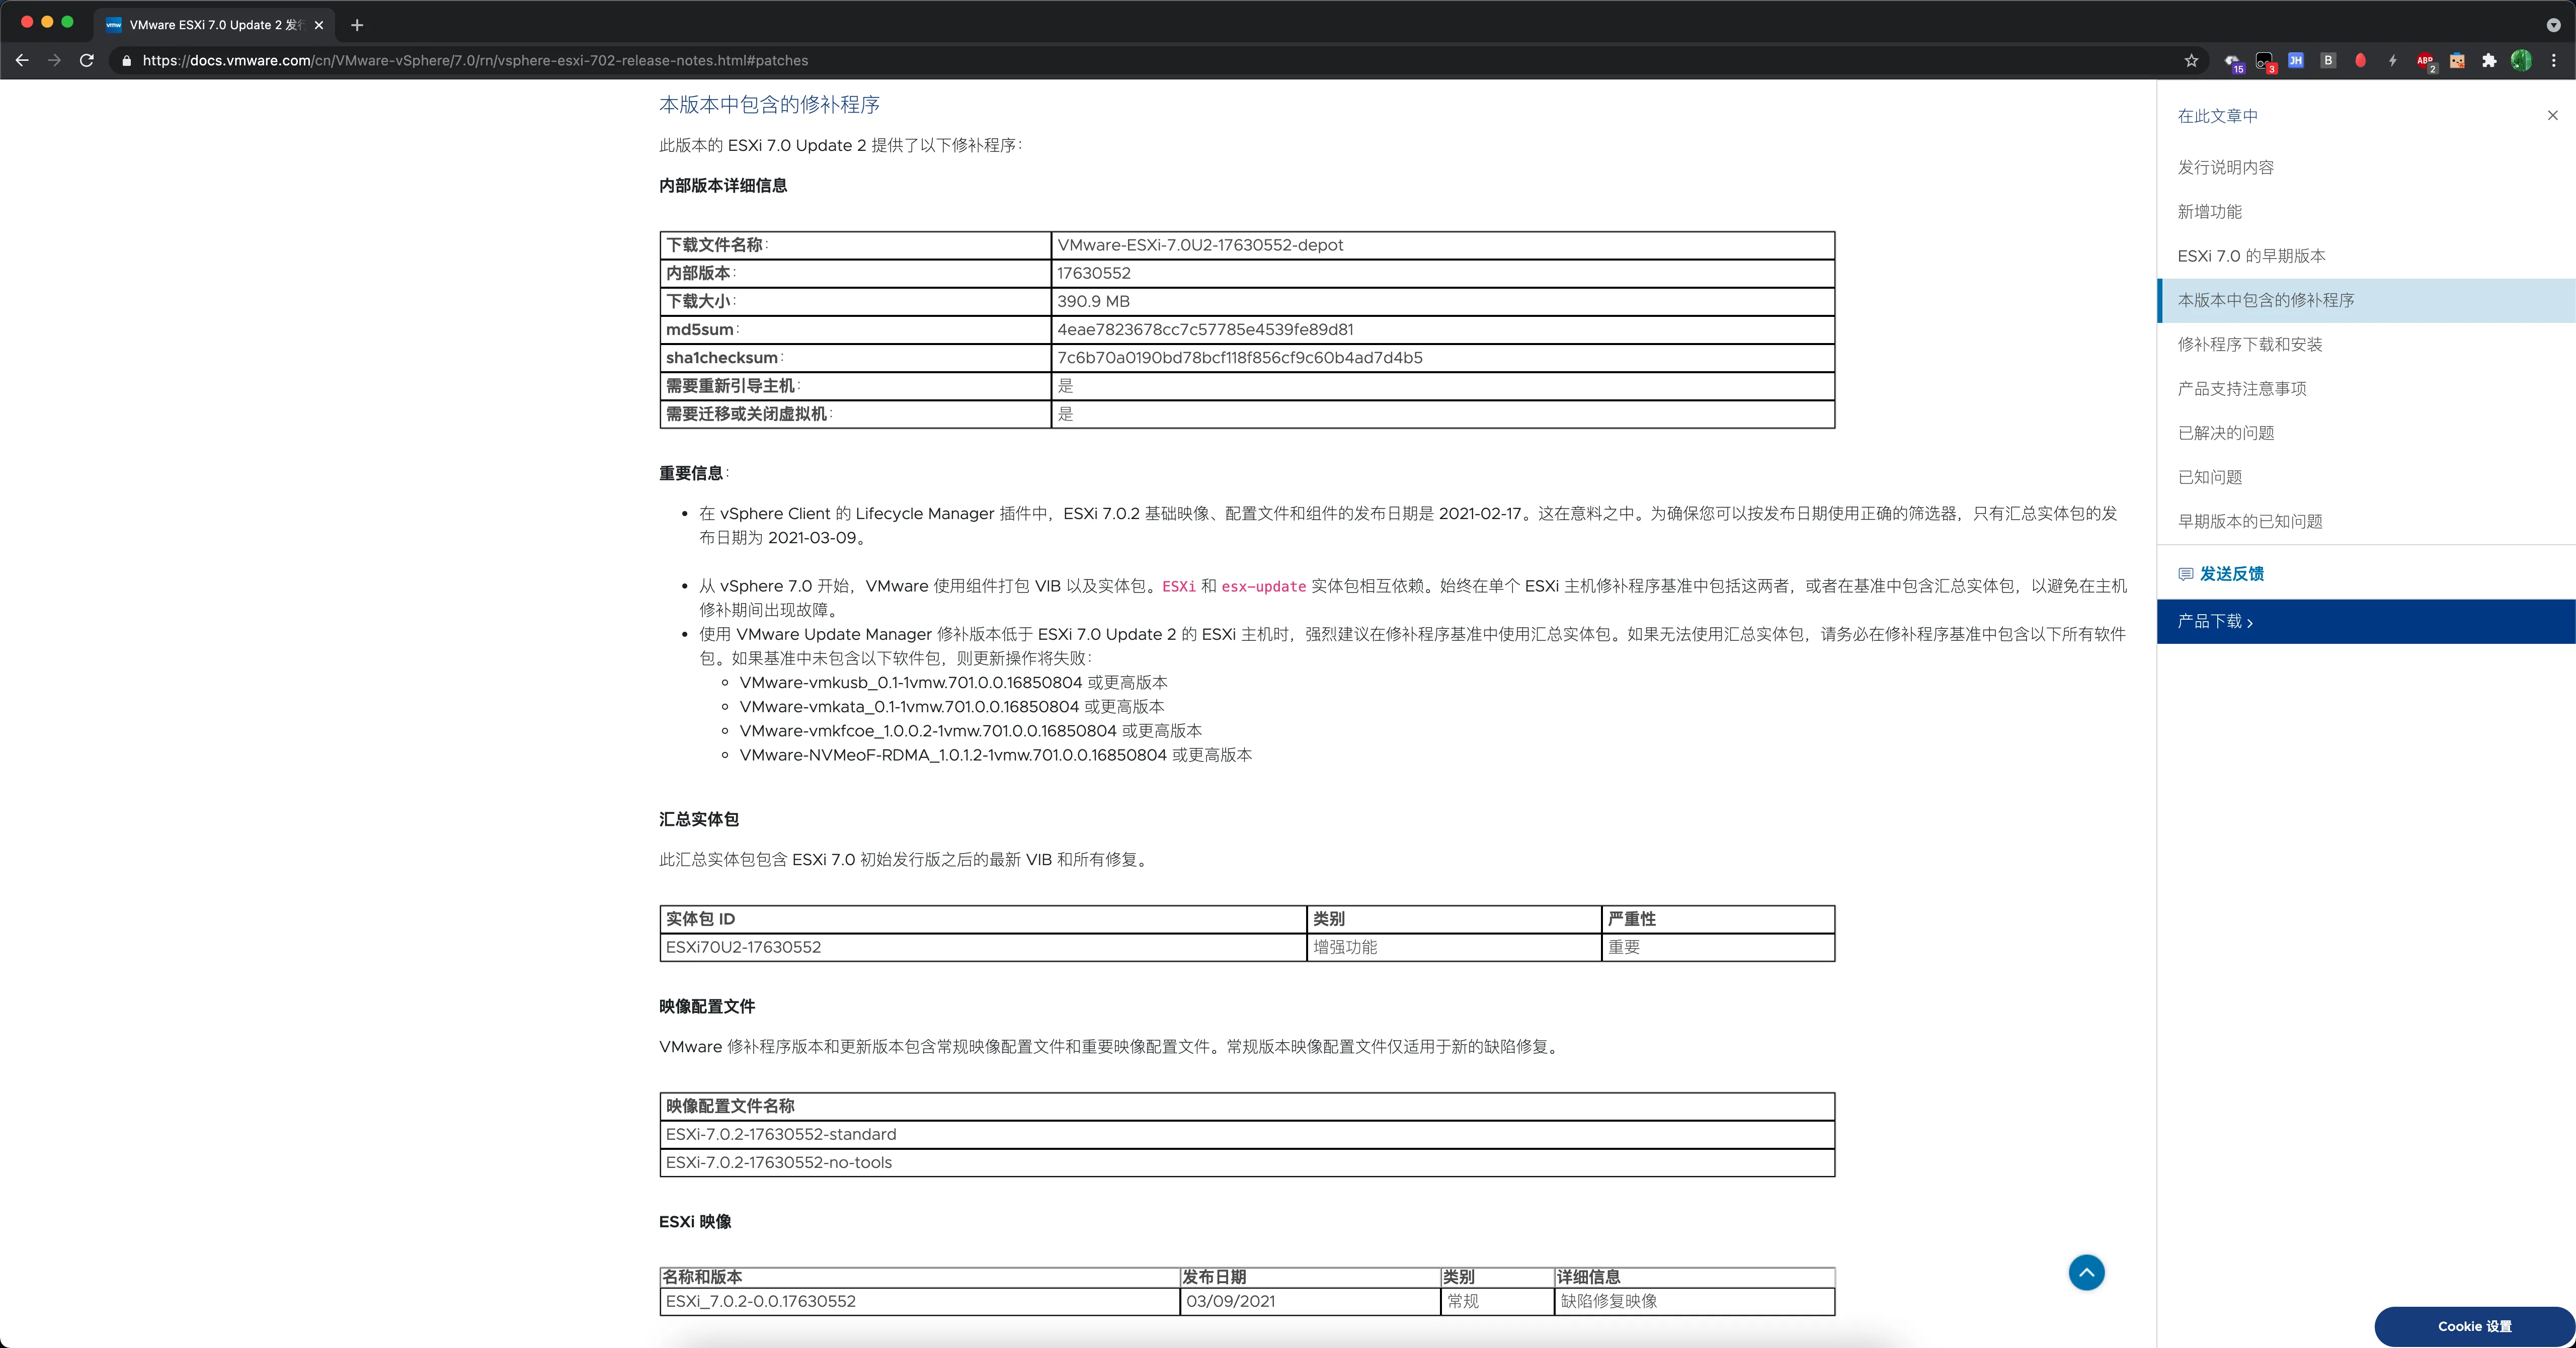Go to 发行说明内容 in the sidebar

2225,167
